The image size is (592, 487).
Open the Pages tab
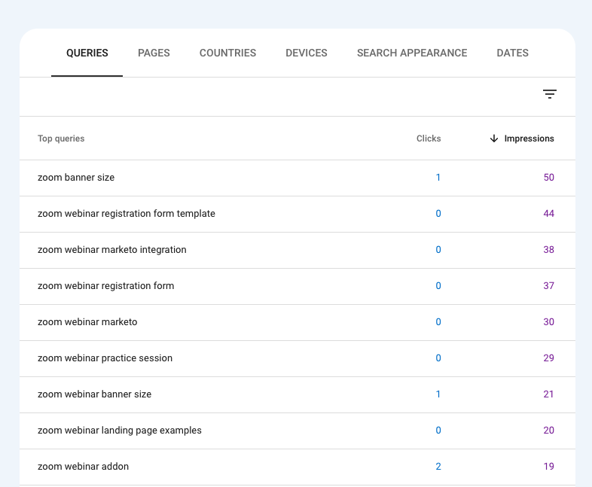tap(154, 53)
